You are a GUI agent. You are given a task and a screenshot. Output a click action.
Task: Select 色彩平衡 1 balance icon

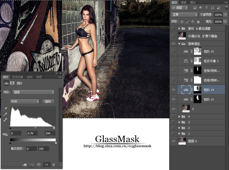pos(186,61)
